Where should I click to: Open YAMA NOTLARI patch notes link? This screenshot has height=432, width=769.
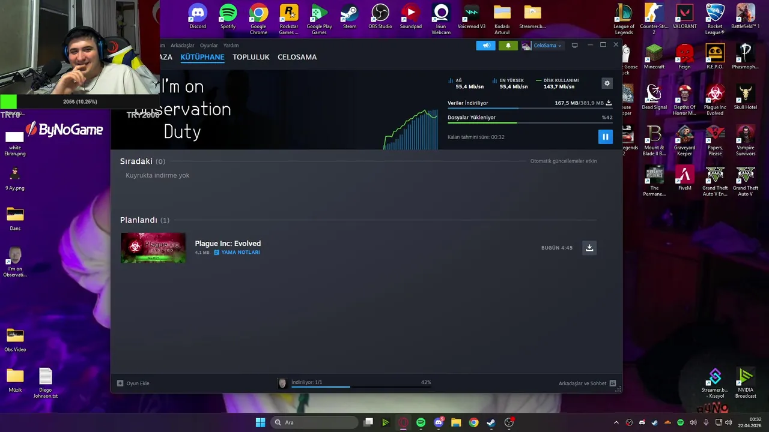pos(237,253)
